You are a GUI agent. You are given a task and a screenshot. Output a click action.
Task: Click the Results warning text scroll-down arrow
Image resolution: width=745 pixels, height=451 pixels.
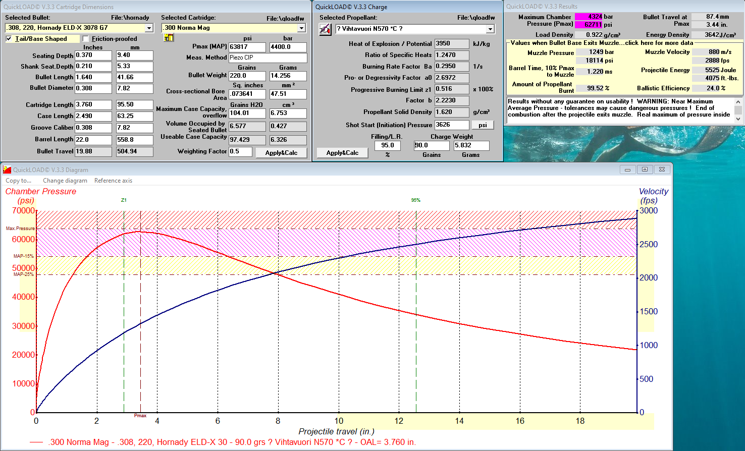tap(738, 119)
